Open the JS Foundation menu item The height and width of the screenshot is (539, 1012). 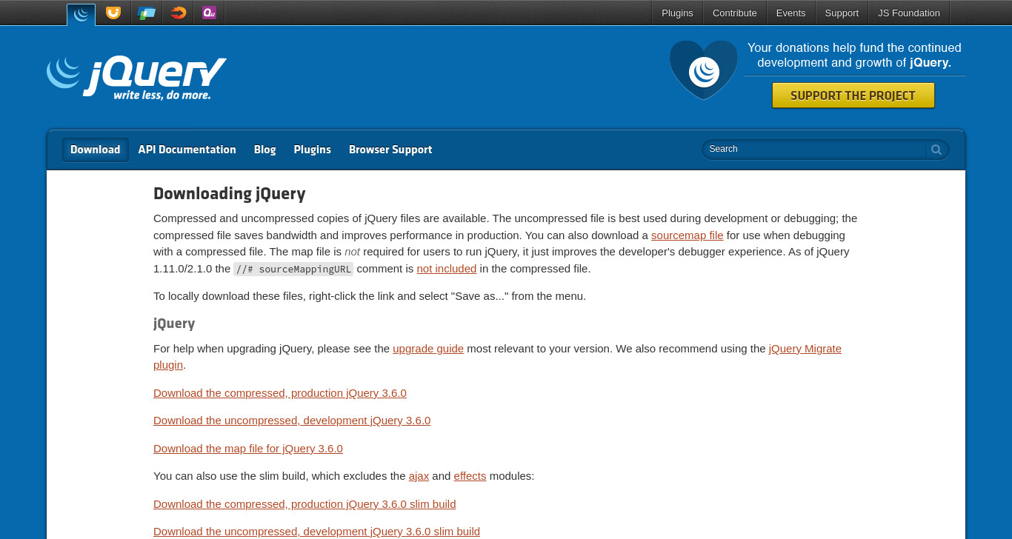[909, 13]
